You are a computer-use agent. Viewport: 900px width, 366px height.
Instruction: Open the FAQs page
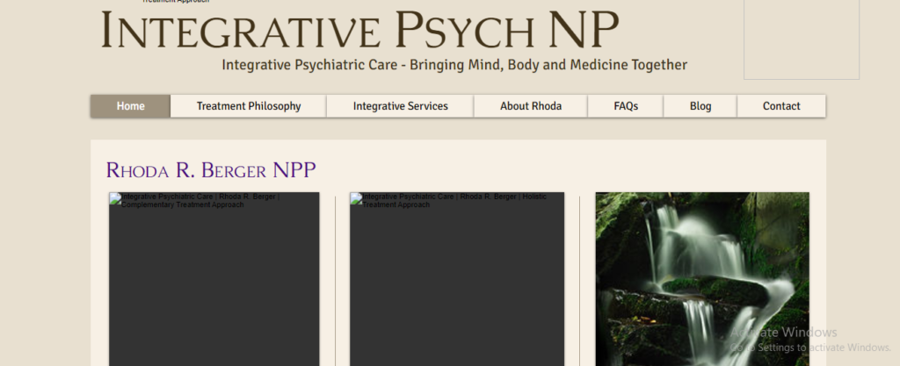pyautogui.click(x=626, y=106)
